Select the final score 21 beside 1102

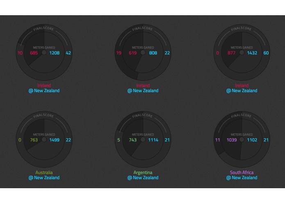266,140
